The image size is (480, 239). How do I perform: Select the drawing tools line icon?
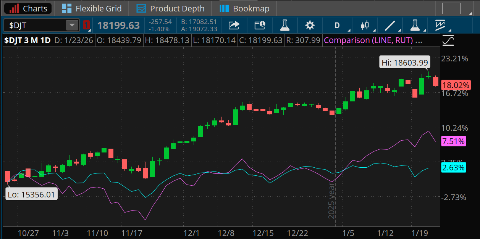[x=390, y=25]
